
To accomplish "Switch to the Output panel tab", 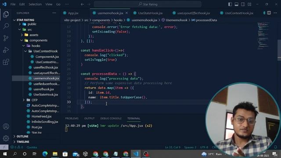I will coord(89,118).
